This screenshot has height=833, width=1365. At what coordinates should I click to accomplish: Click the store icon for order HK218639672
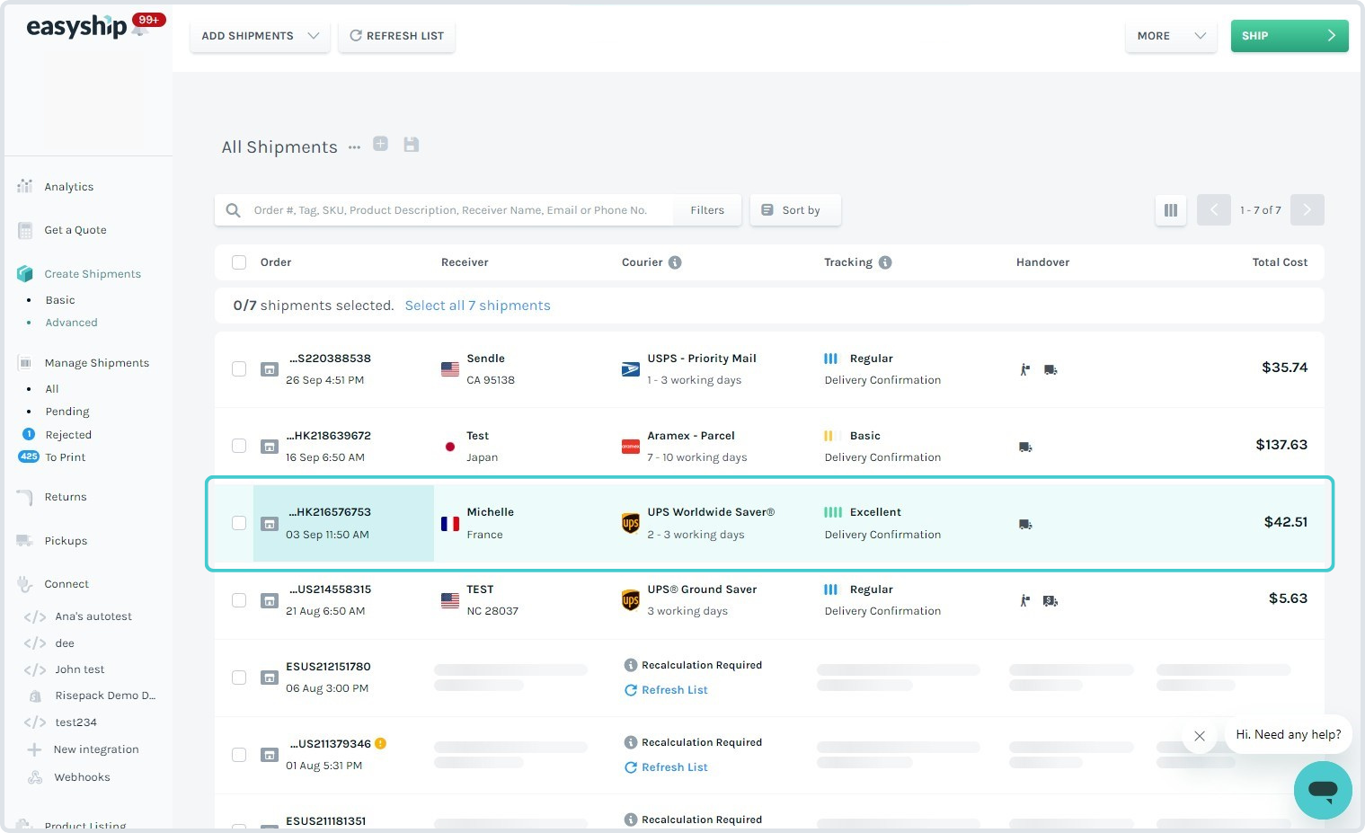click(x=270, y=447)
